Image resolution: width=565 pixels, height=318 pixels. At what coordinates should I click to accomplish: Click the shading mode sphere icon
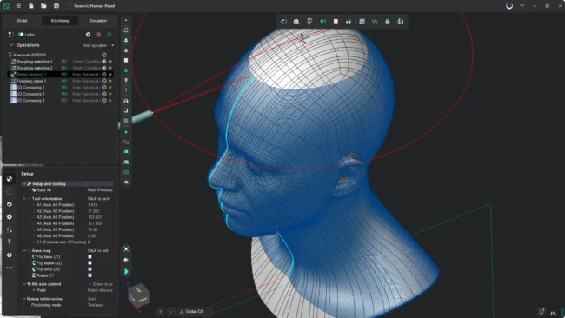click(126, 260)
